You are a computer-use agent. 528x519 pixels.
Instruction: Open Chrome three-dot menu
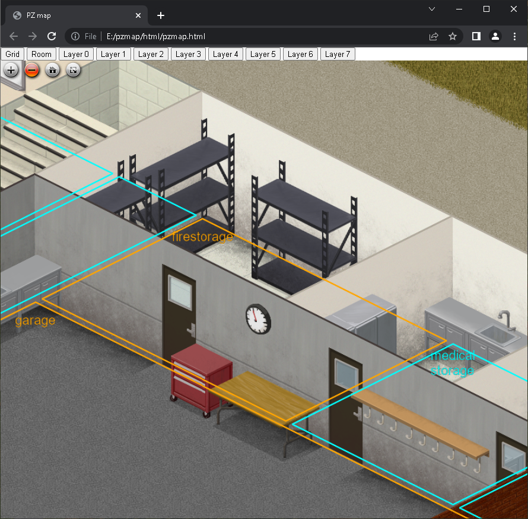point(514,36)
